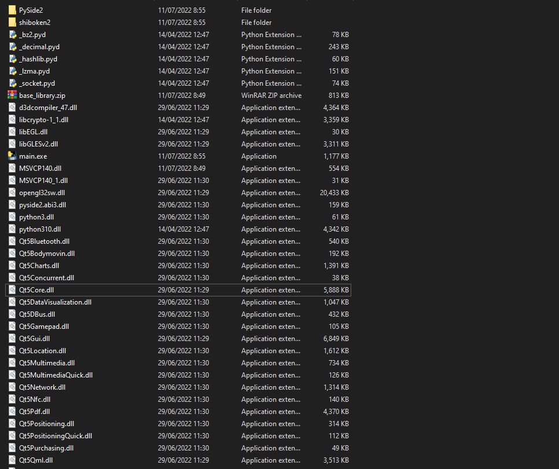
Task: Click the 4,364 KB size of d3dcompiler_47.dll
Action: (336, 107)
